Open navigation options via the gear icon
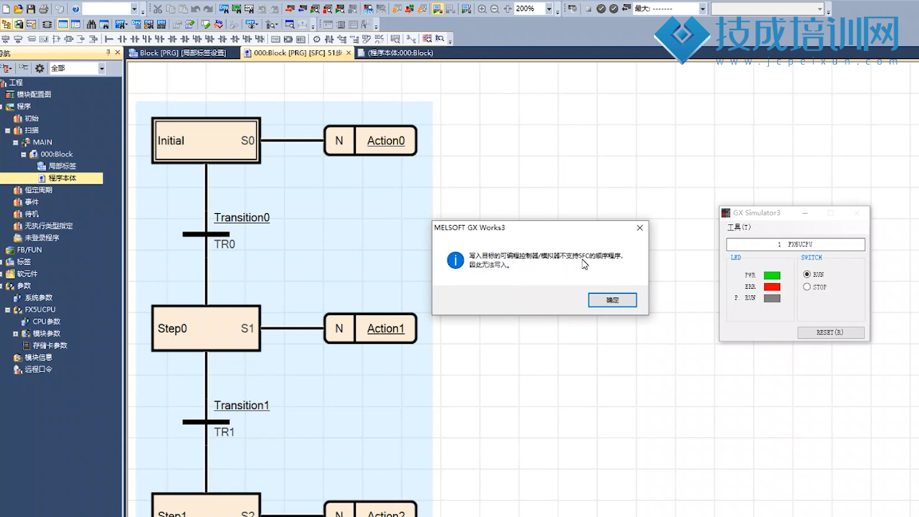The image size is (919, 517). click(39, 68)
